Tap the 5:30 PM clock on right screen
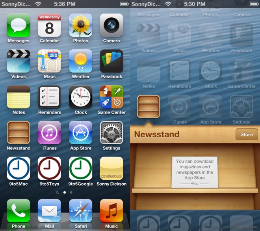The width and height of the screenshot is (260, 231). 195,4
